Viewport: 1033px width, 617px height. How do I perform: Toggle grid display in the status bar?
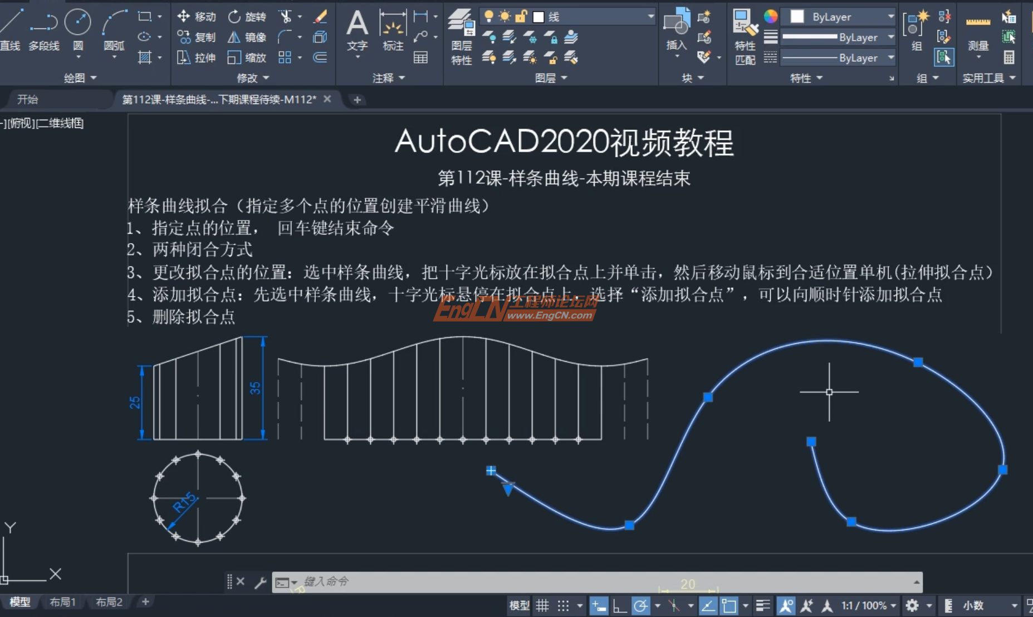click(543, 605)
